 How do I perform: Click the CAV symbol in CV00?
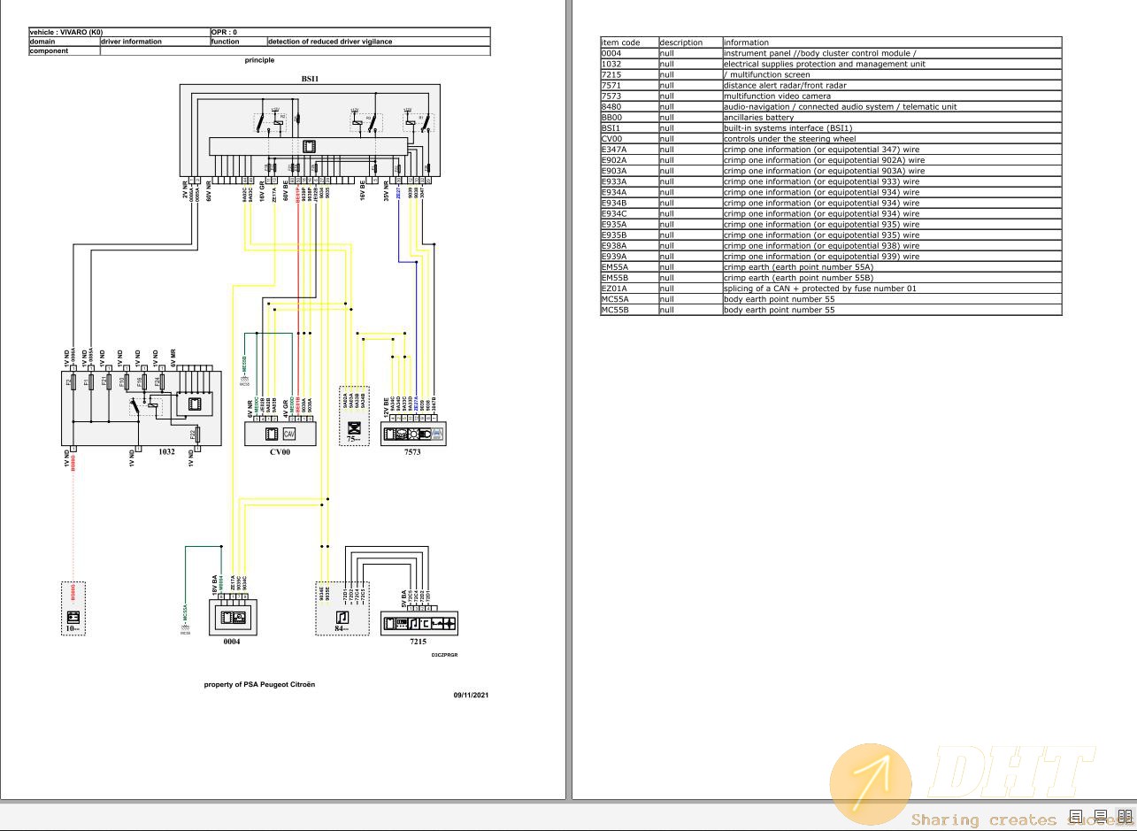[288, 434]
